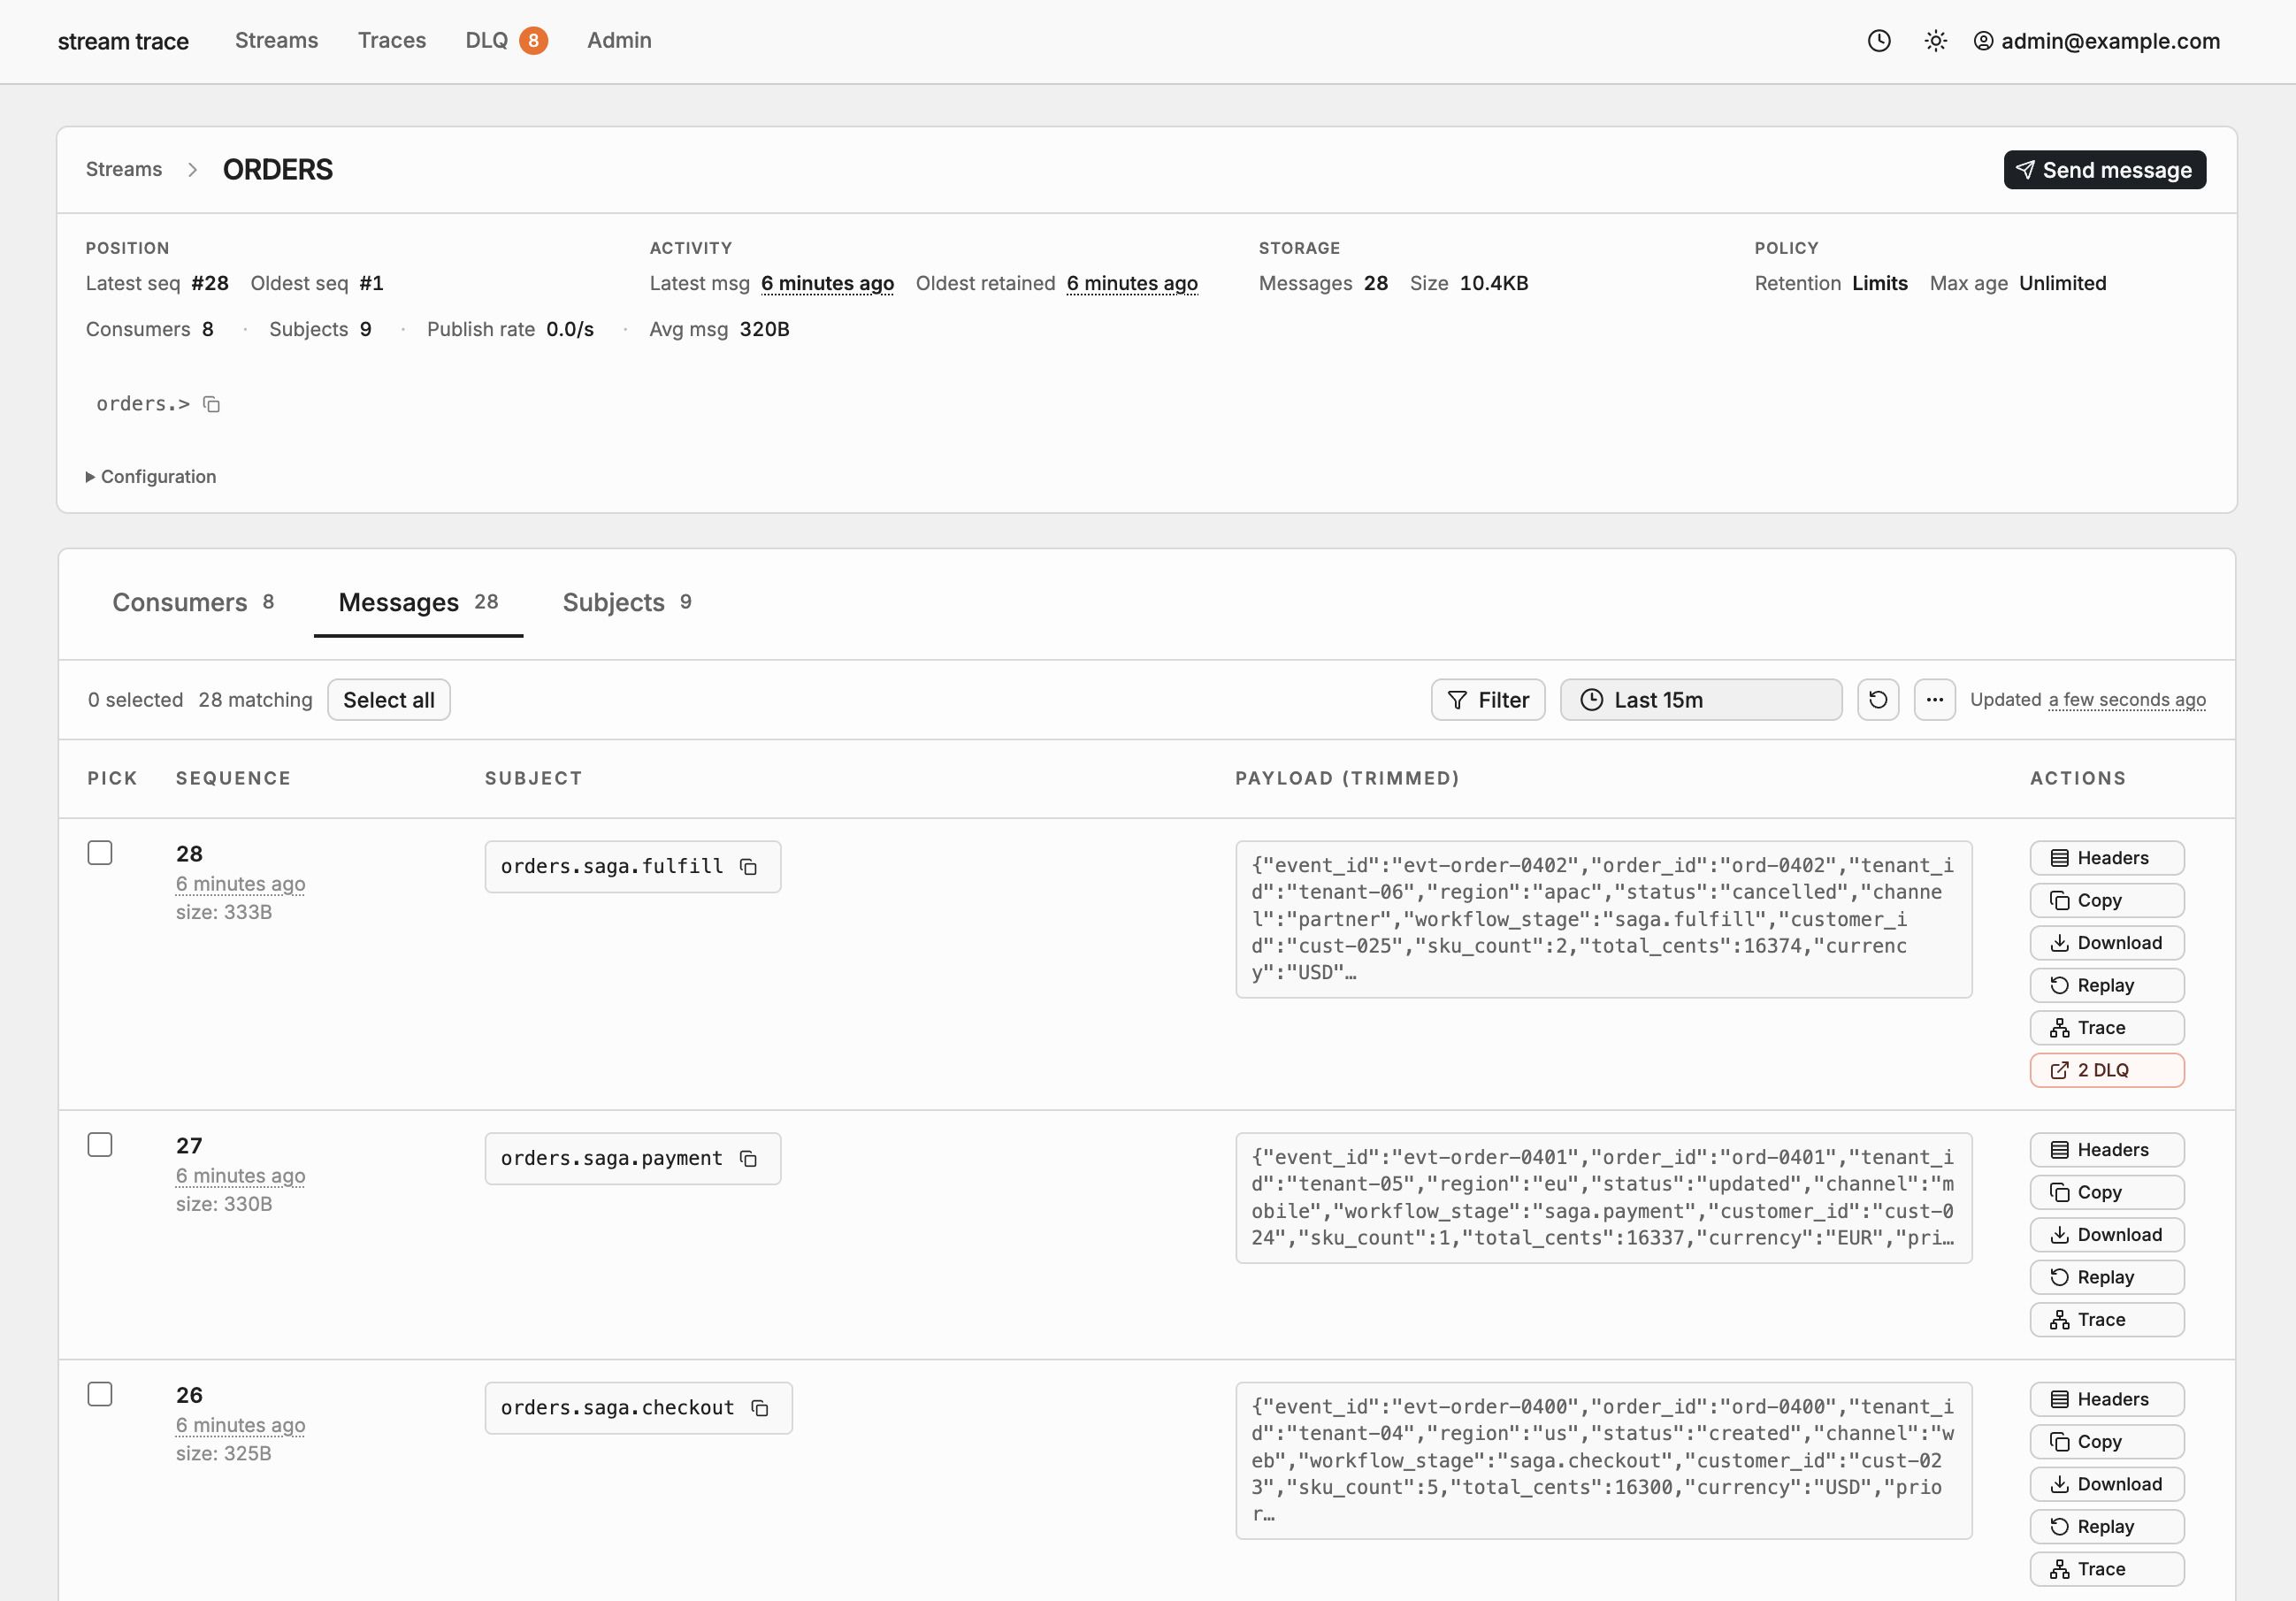View Headers for message 28
This screenshot has width=2296, height=1601.
[x=2106, y=858]
